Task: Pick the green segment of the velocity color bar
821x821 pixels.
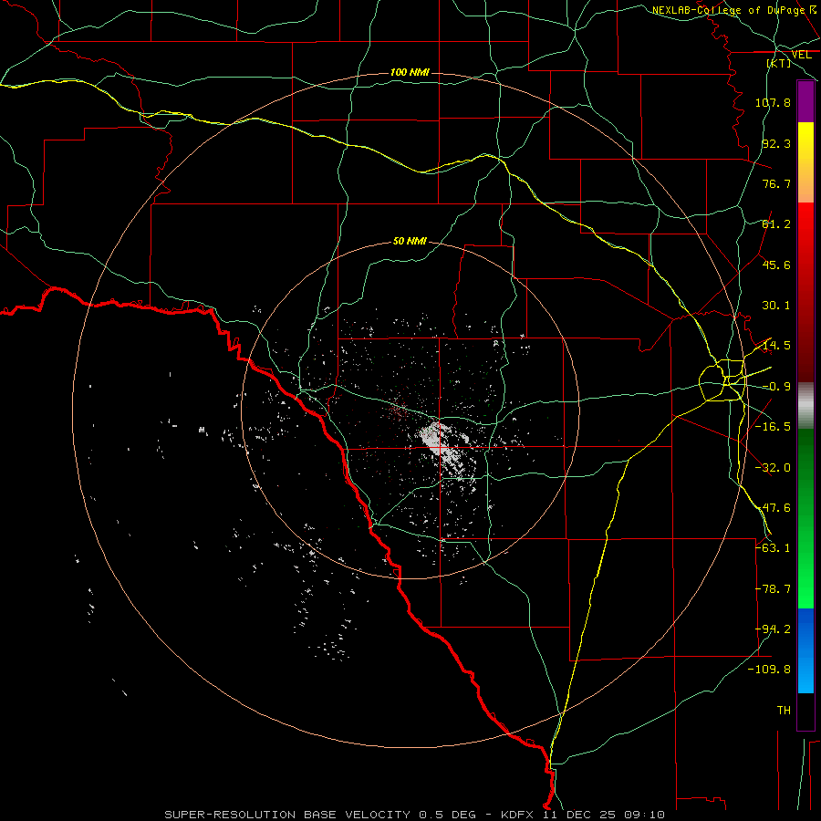Action: click(x=805, y=518)
